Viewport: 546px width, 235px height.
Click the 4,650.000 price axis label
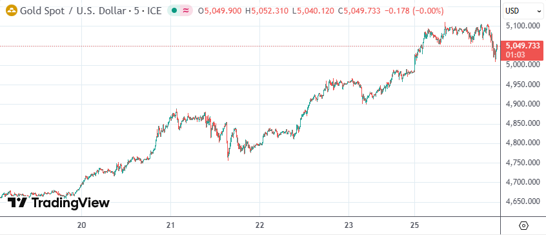pos(523,202)
